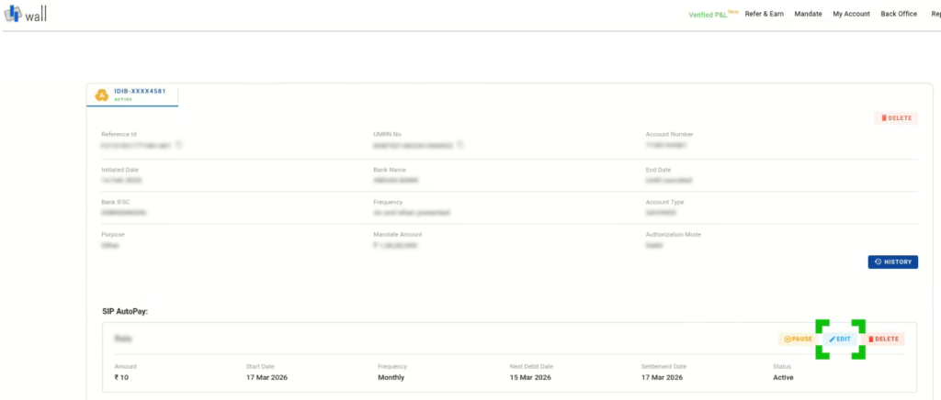The image size is (941, 400).
Task: Open Refer & Earn page
Action: pos(764,14)
